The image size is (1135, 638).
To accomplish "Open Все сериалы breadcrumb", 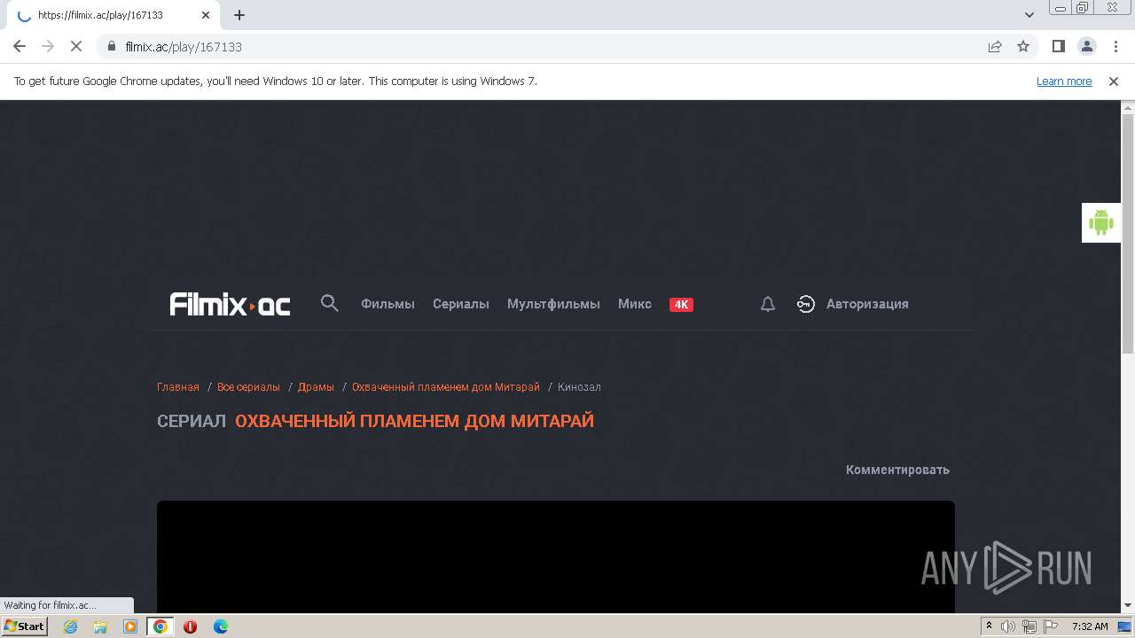I will [248, 387].
